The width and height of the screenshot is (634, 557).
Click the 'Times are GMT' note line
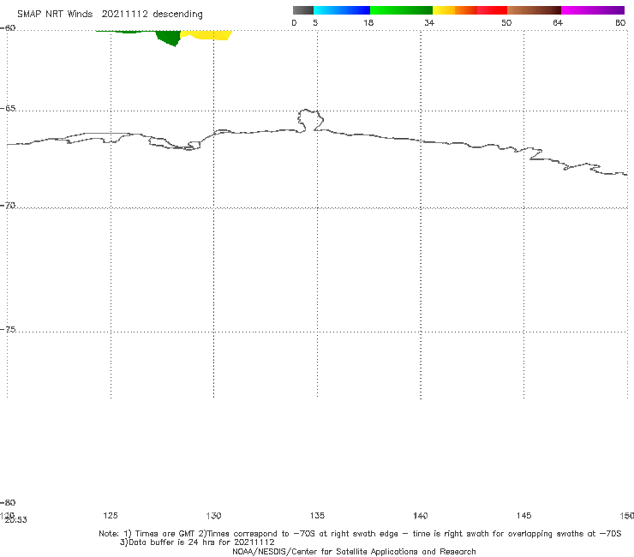[360, 534]
